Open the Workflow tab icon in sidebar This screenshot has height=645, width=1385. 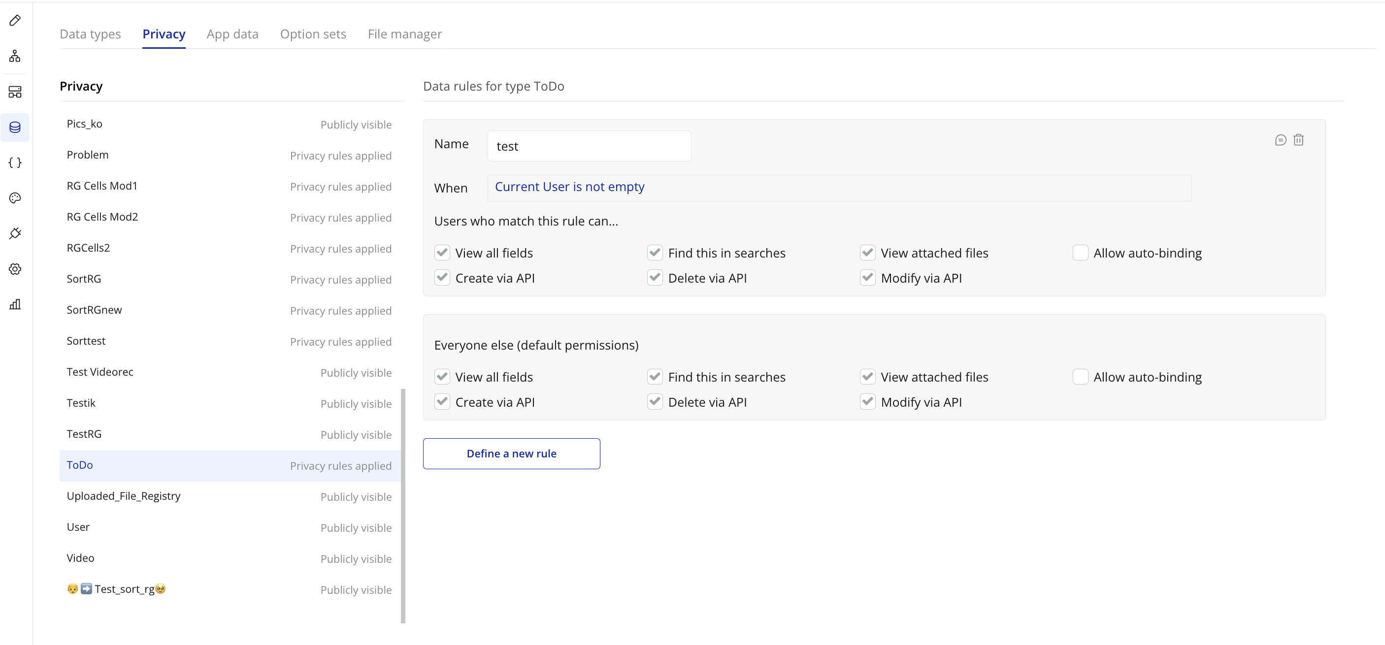15,56
